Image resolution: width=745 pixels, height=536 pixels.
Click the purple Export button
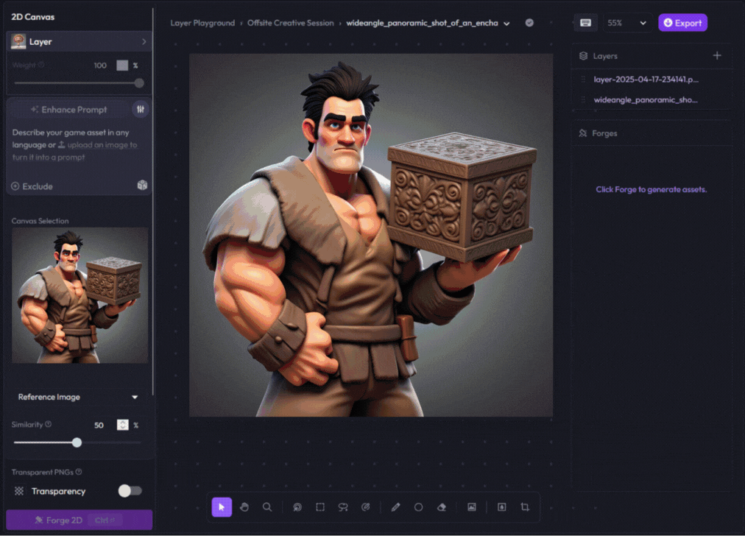click(682, 23)
